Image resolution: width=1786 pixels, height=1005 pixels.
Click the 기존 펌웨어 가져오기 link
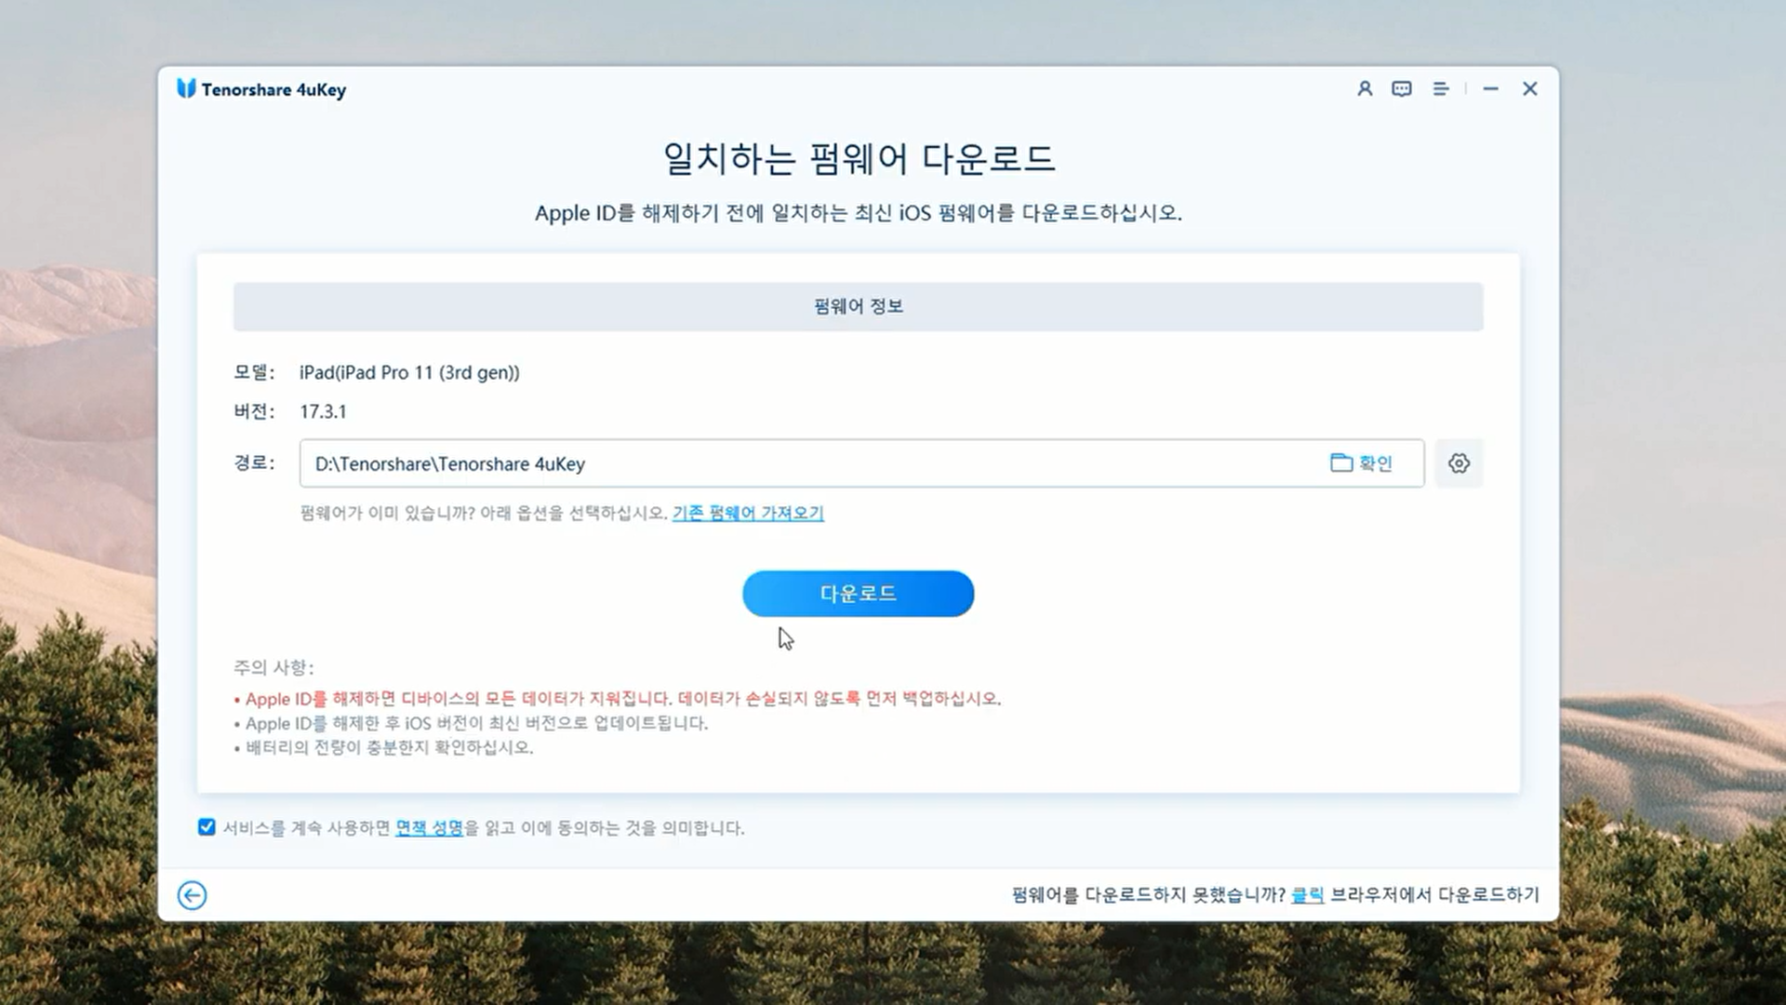pyautogui.click(x=748, y=513)
